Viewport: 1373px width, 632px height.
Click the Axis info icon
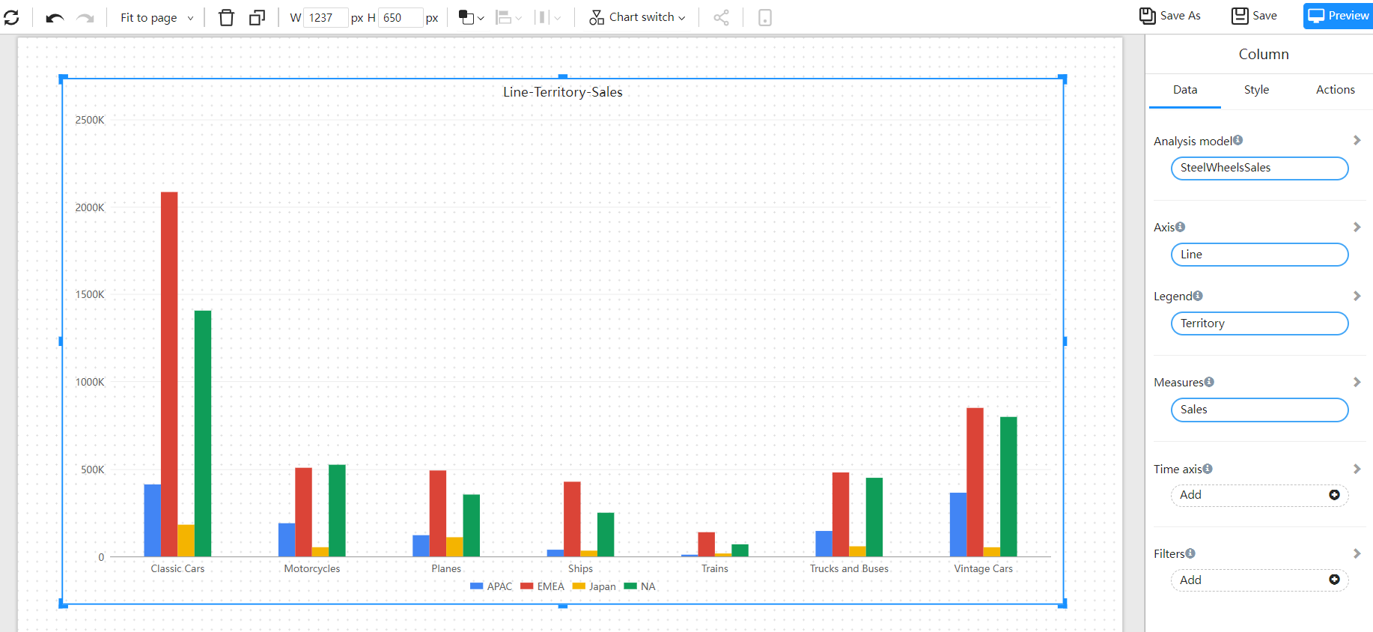[1180, 227]
